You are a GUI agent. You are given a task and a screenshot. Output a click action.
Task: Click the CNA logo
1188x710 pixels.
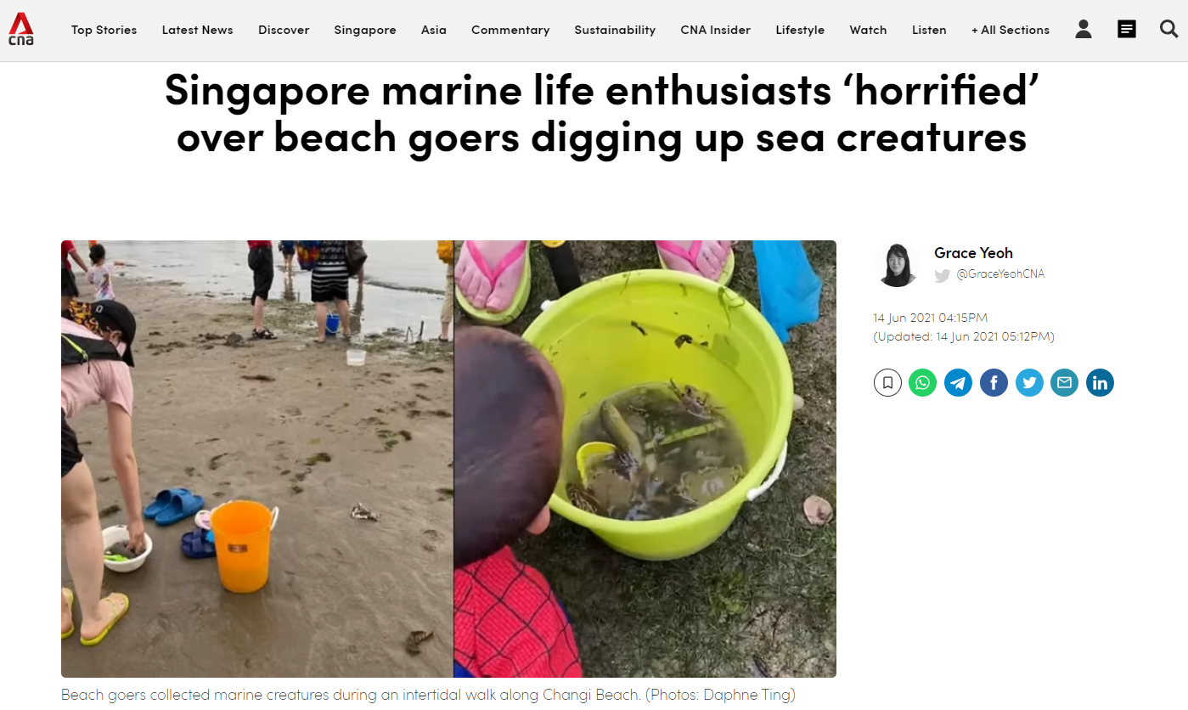(21, 30)
